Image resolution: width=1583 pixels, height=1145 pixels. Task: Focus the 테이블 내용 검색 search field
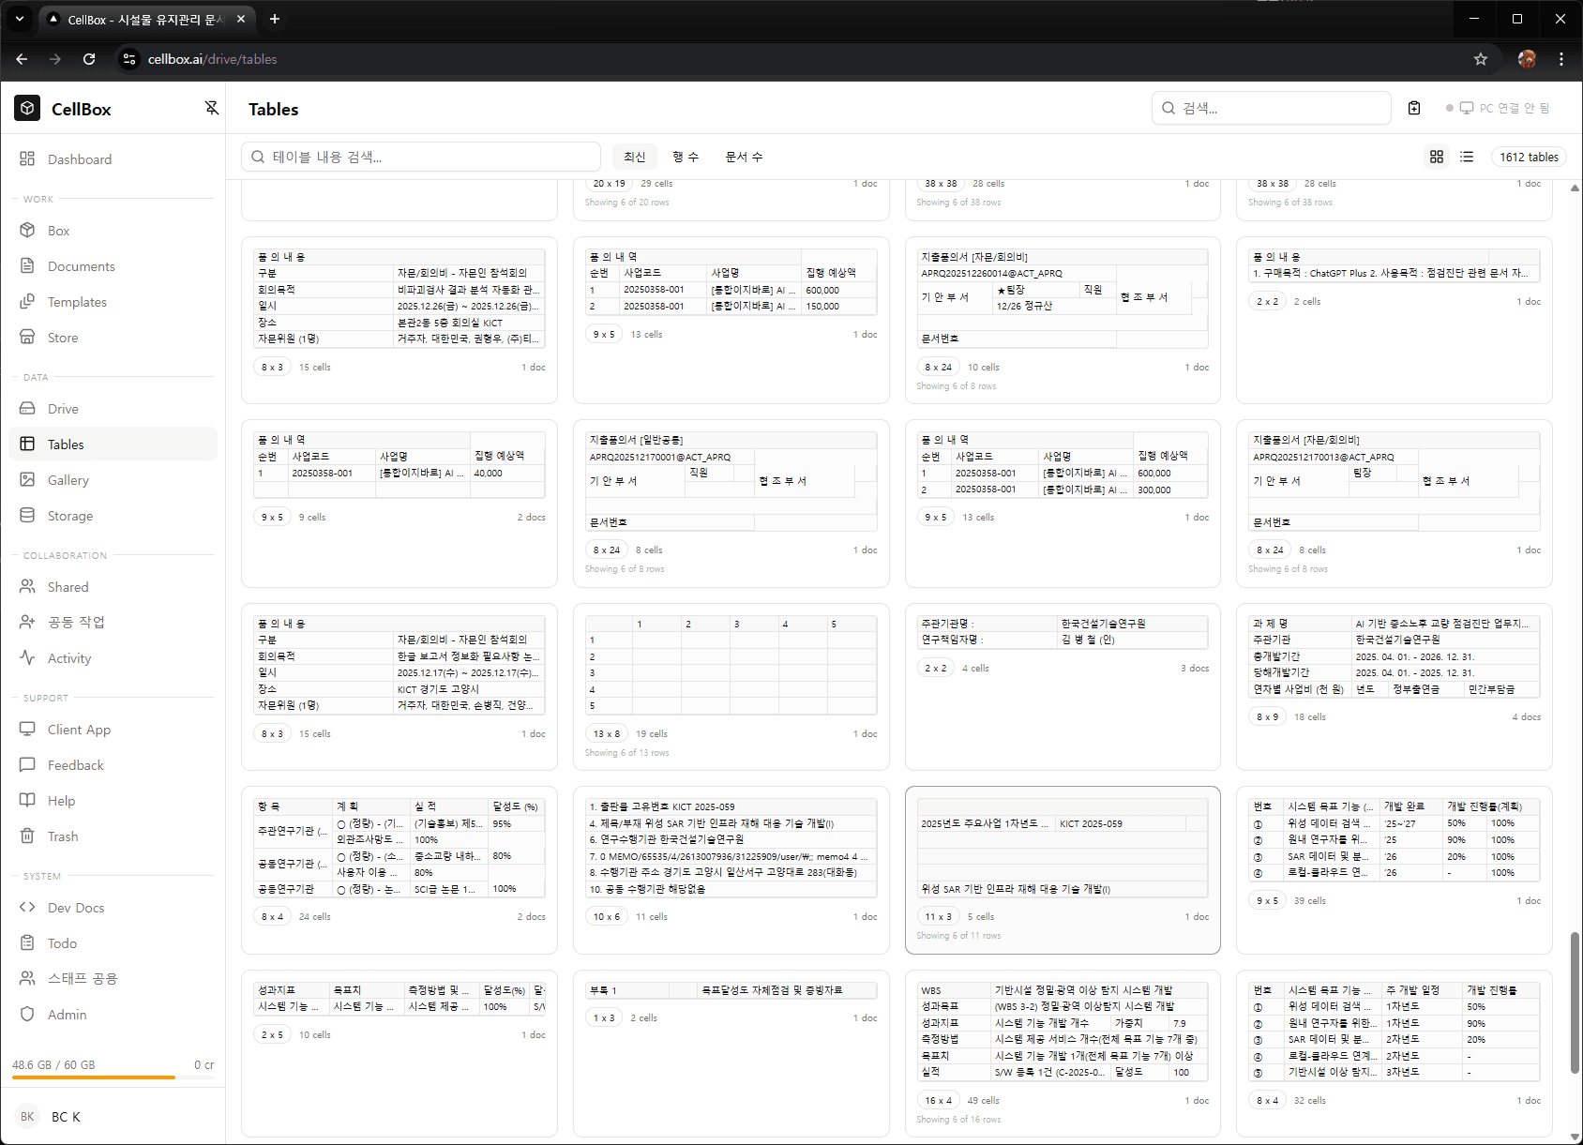click(x=422, y=157)
